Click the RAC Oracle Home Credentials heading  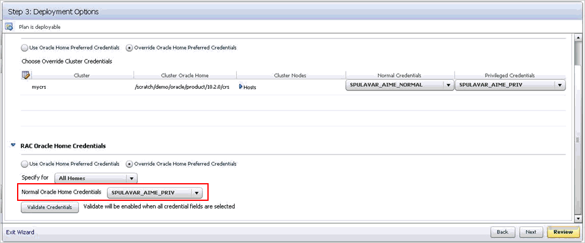click(63, 145)
